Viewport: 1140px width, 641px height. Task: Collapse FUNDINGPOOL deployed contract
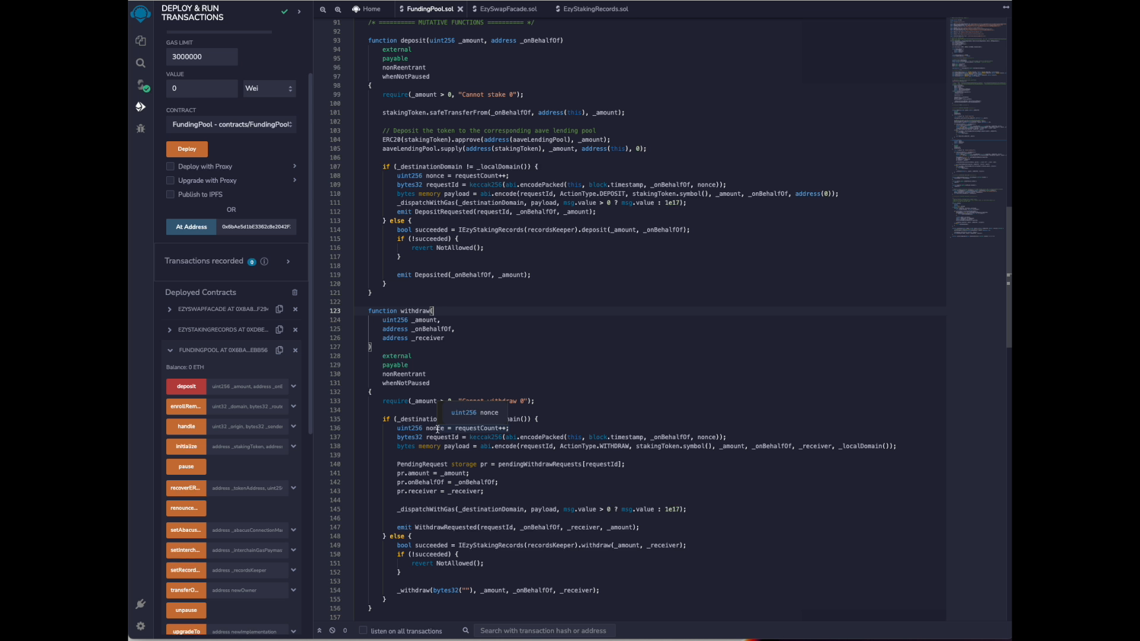[x=170, y=350]
